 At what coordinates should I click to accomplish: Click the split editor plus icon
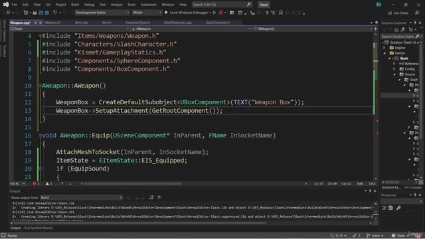[x=376, y=29]
